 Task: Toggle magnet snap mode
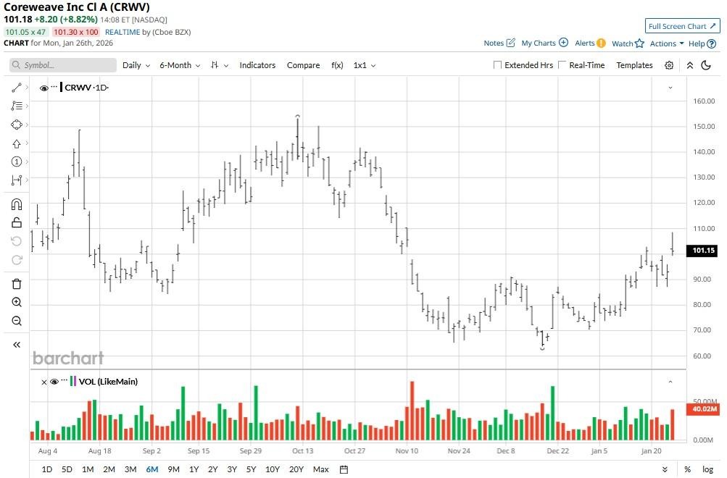(x=16, y=204)
